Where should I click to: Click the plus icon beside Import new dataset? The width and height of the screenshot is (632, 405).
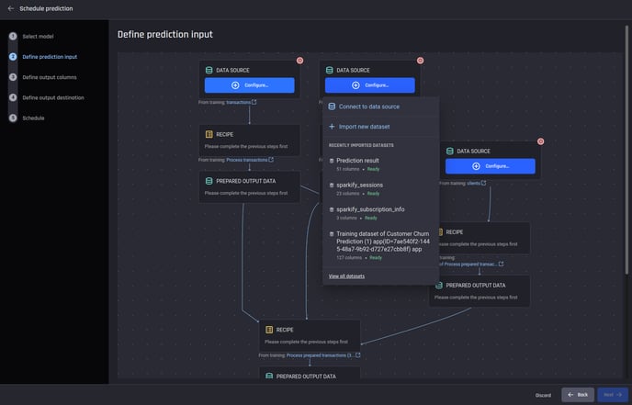coord(332,127)
